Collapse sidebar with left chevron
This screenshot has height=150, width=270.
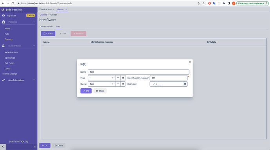[x=3, y=147]
